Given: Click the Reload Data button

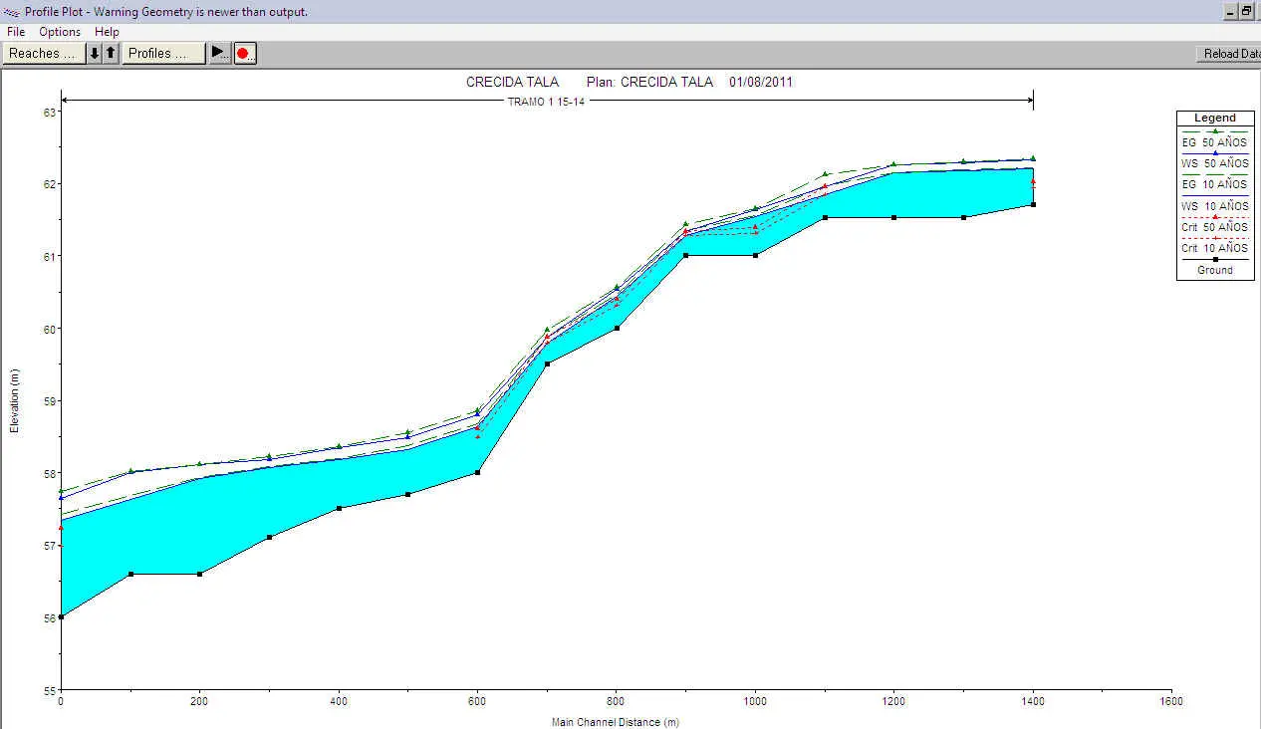Looking at the screenshot, I should tap(1229, 54).
